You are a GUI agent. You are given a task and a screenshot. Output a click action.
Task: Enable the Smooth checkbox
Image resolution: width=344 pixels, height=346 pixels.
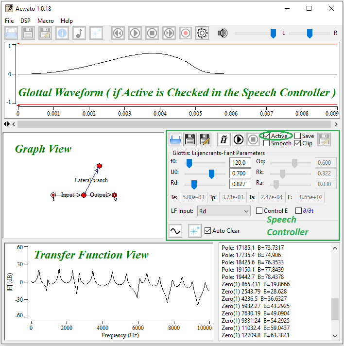point(266,143)
